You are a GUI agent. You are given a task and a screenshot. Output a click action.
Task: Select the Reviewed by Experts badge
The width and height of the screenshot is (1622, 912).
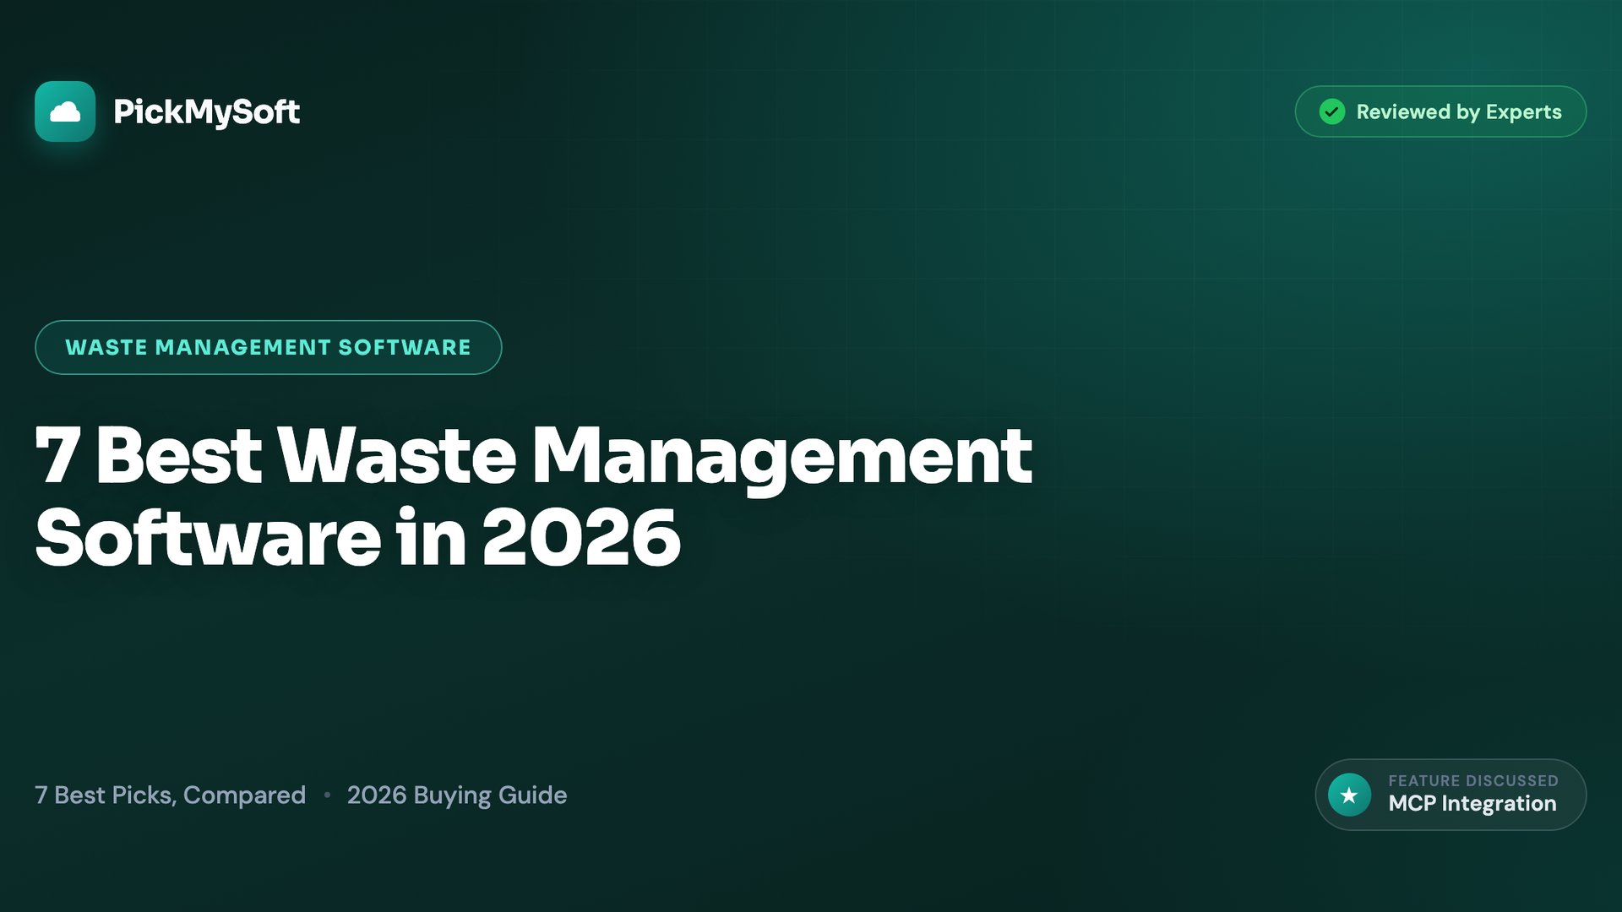coord(1440,111)
